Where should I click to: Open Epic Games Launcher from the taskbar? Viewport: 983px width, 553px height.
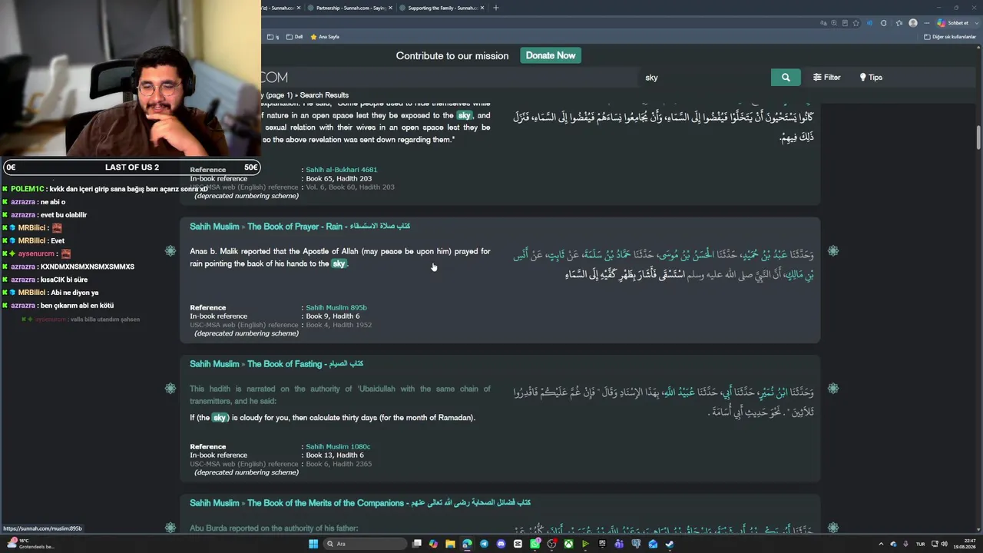pos(602,544)
